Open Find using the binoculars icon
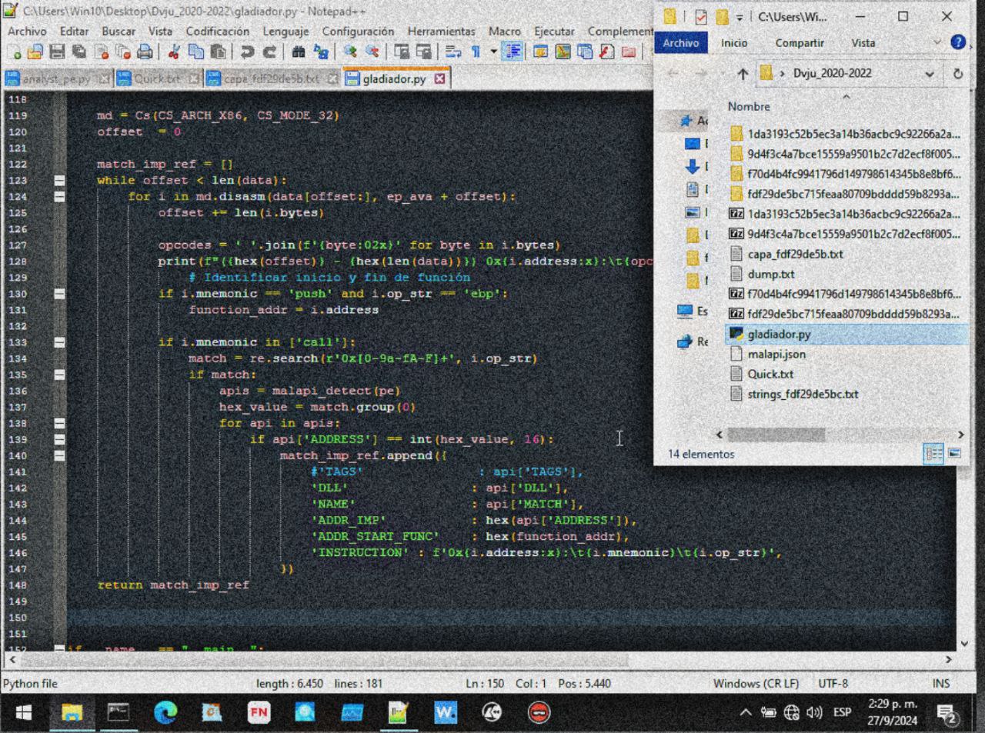The image size is (985, 733). [299, 52]
